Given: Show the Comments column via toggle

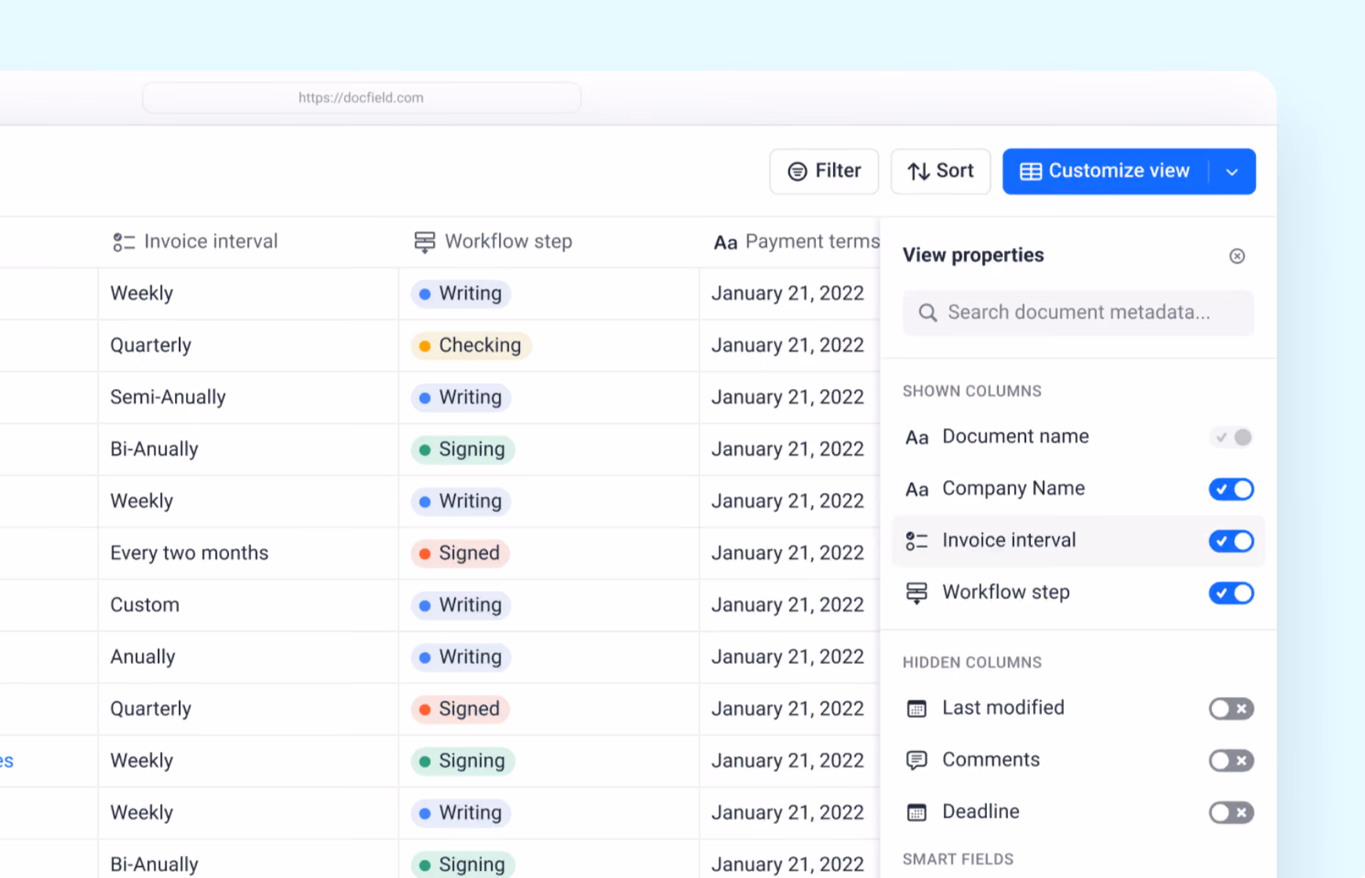Looking at the screenshot, I should [1232, 760].
